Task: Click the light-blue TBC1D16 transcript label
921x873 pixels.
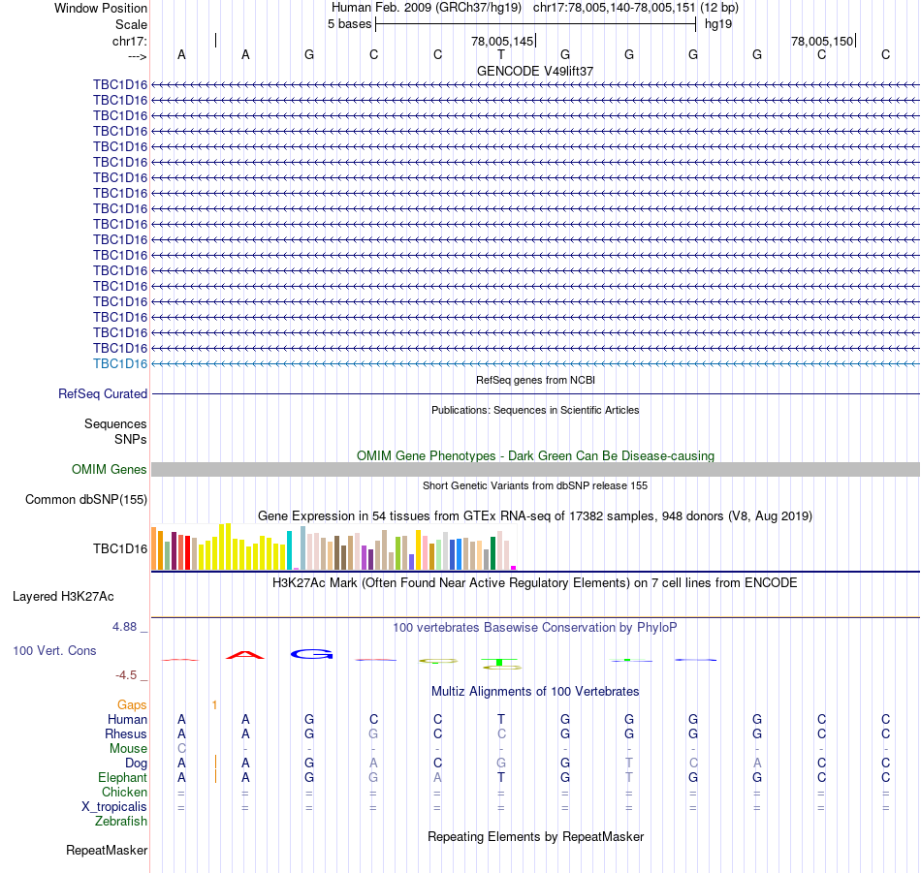Action: pyautogui.click(x=120, y=364)
